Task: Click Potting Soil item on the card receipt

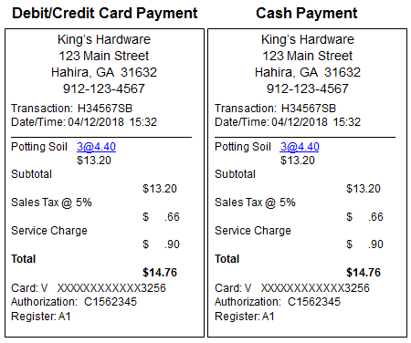Action: (39, 147)
